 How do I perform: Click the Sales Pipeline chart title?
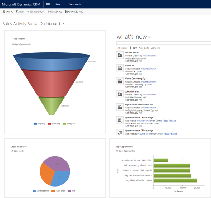click(19, 39)
